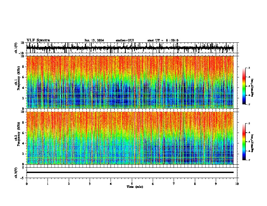Click the "10" tick on the time axis

pyautogui.click(x=237, y=184)
